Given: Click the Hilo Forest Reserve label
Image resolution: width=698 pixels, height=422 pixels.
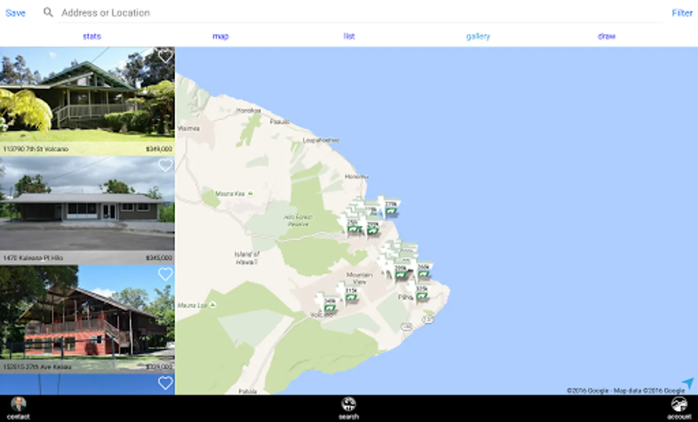Looking at the screenshot, I should (298, 220).
